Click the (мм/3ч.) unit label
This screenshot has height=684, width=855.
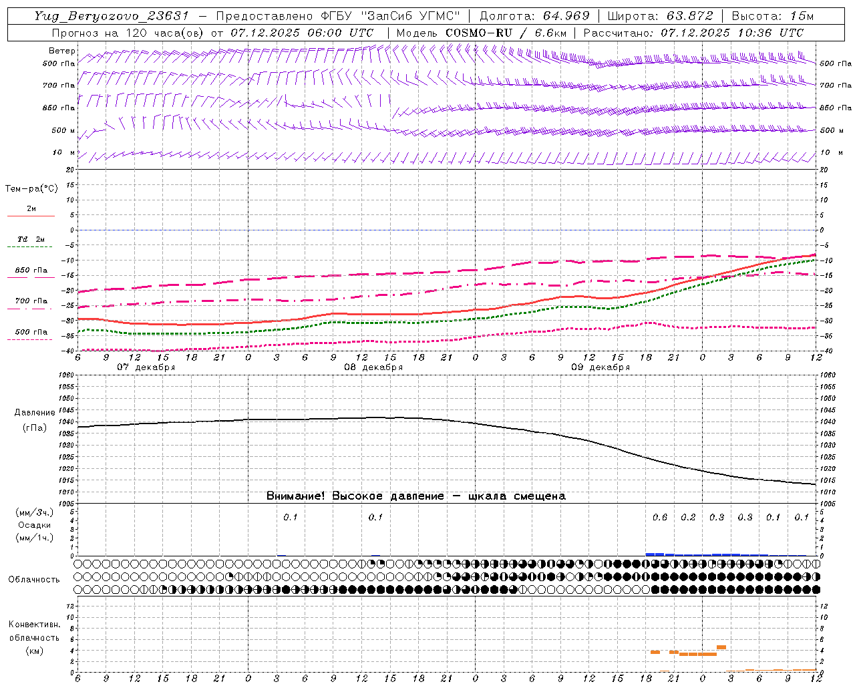point(35,512)
